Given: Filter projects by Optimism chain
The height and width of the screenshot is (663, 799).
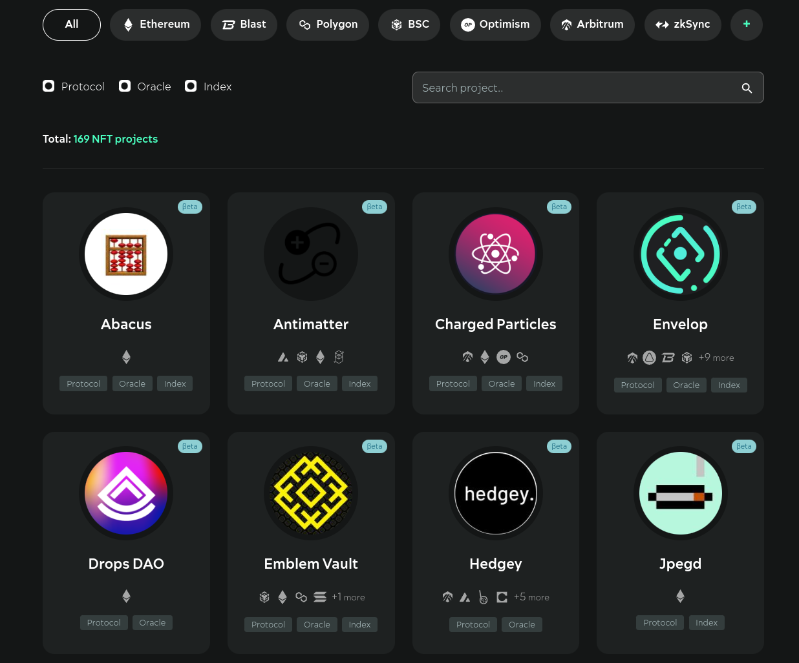Looking at the screenshot, I should coord(495,25).
